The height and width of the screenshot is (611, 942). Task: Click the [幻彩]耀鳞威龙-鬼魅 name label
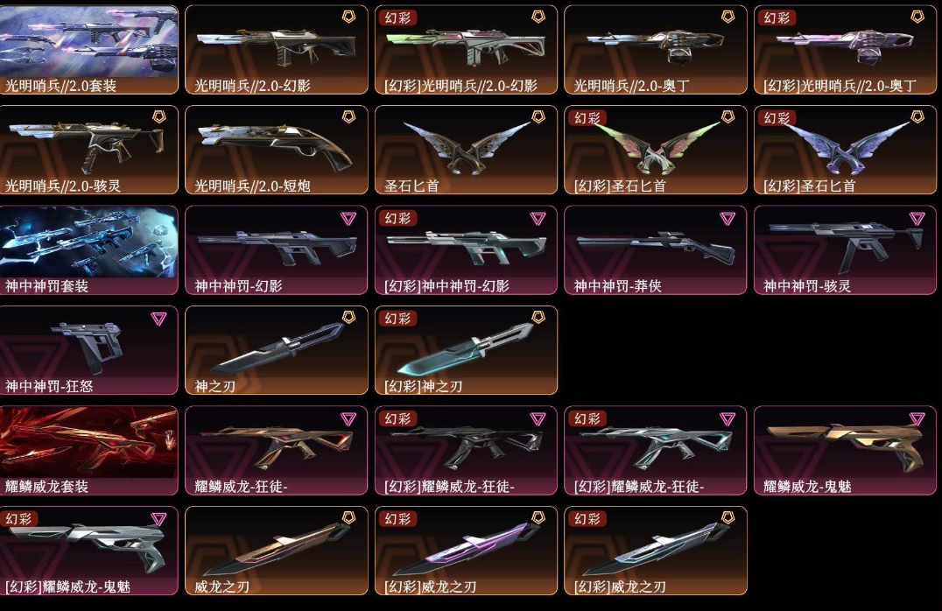[67, 586]
